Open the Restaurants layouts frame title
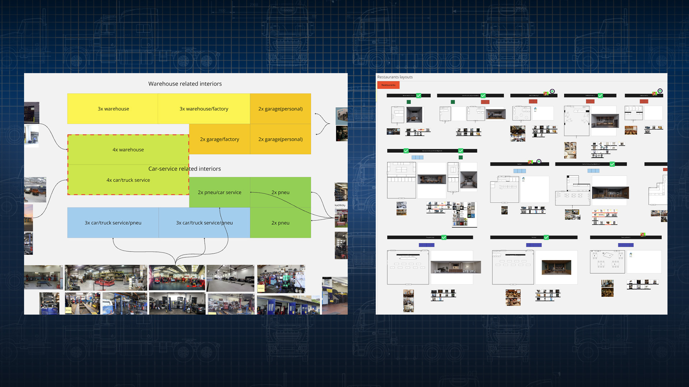Screen dimensions: 689x387 click(395, 77)
